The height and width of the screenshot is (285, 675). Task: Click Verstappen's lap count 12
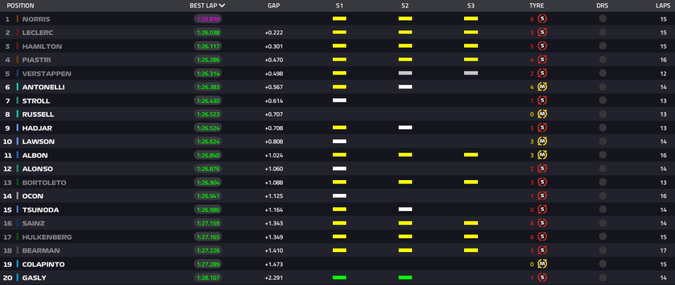point(663,74)
